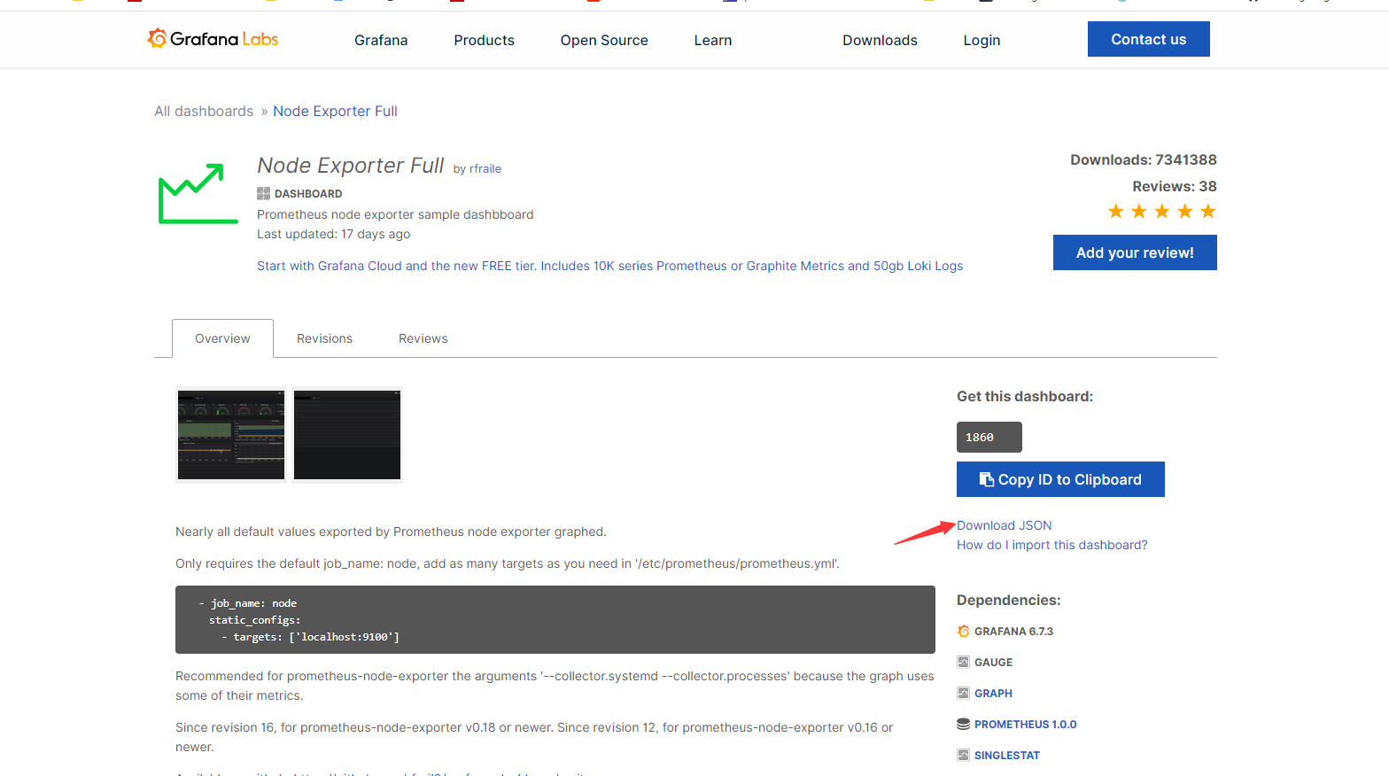Click the Graph panel dependency icon
The height and width of the screenshot is (776, 1389).
click(963, 694)
